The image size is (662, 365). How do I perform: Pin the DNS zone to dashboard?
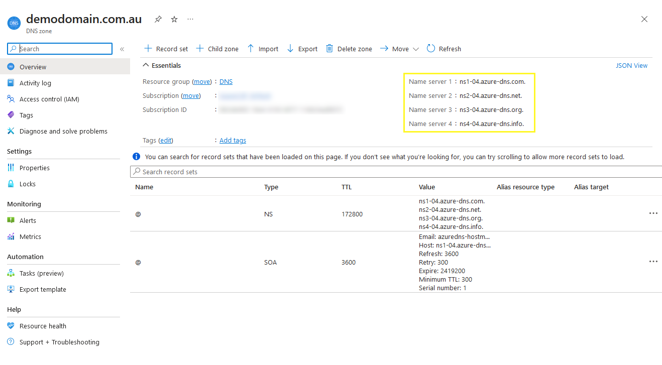click(x=158, y=19)
